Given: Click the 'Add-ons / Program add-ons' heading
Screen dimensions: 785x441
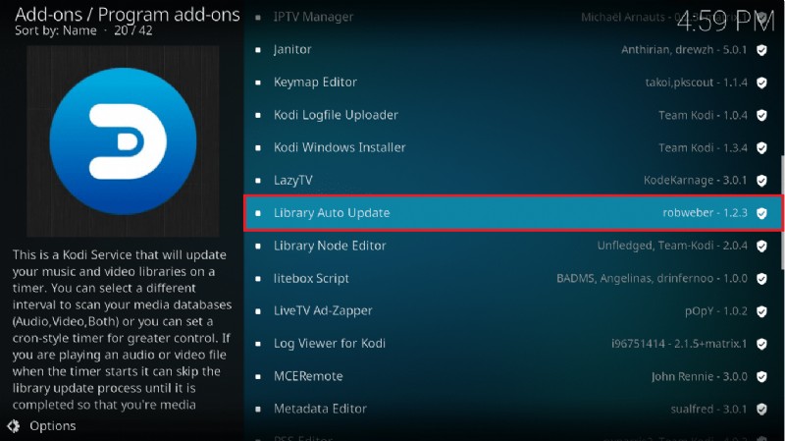Looking at the screenshot, I should (128, 15).
